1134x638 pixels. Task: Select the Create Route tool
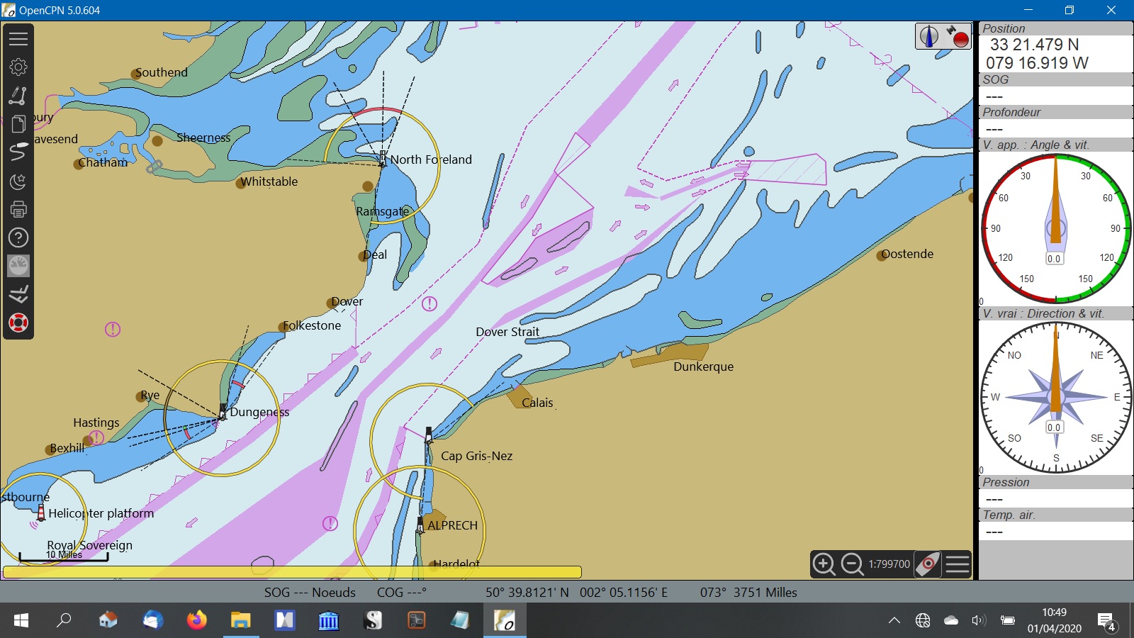18,96
